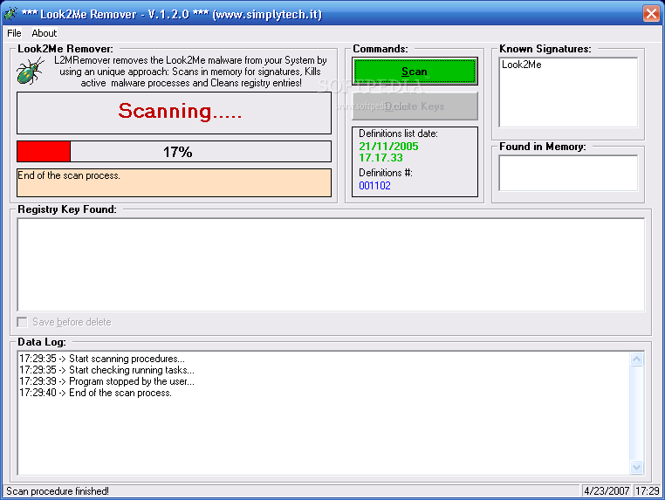
Task: Click the green bug icon in the title bar
Action: pos(10,14)
